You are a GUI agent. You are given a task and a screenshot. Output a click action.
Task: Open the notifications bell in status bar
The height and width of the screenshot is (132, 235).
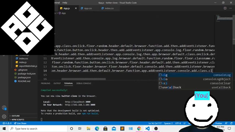(231, 123)
